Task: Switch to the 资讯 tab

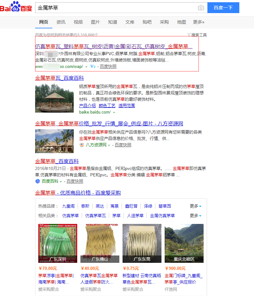Action: 61,22
